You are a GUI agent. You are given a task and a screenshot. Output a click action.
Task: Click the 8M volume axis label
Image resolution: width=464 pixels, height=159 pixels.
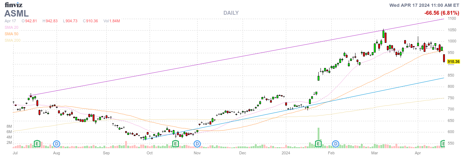click(x=9, y=126)
